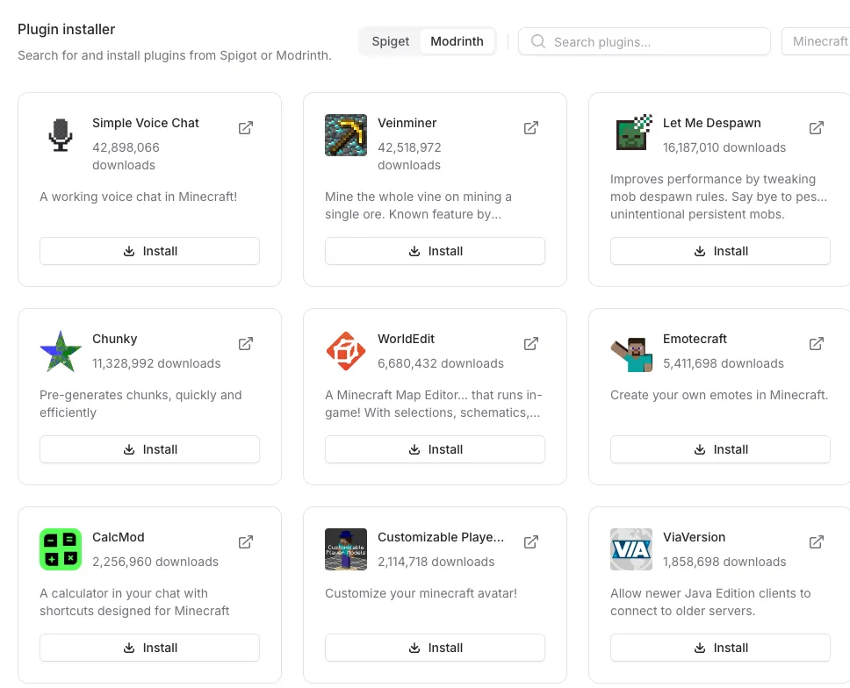
Task: Click 'A working voice chat in Minecraft!' description
Action: pyautogui.click(x=138, y=197)
